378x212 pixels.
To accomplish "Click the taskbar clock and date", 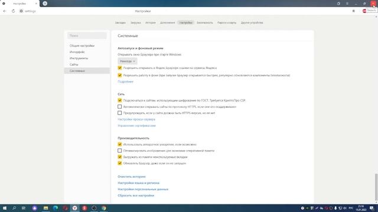I will (361, 208).
